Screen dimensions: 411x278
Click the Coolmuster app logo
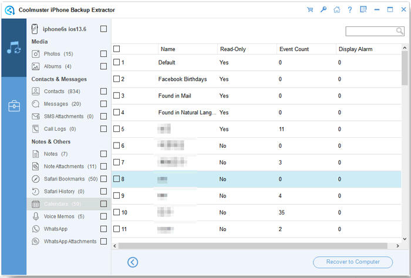10,10
